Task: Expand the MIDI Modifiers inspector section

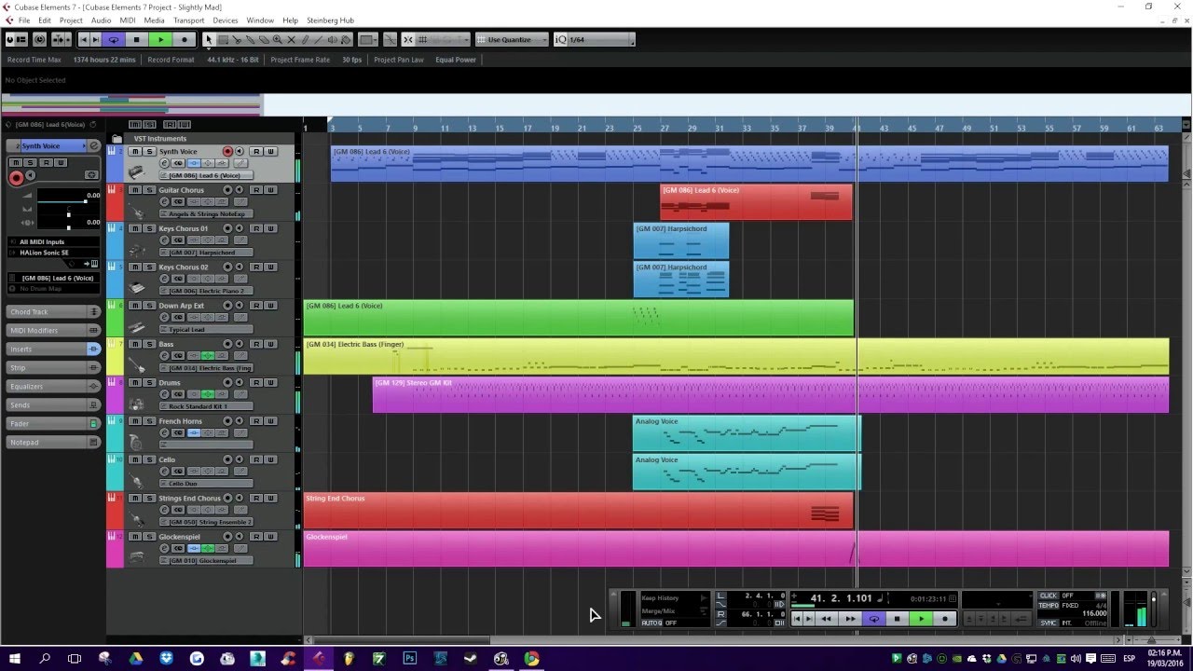Action: (x=53, y=331)
